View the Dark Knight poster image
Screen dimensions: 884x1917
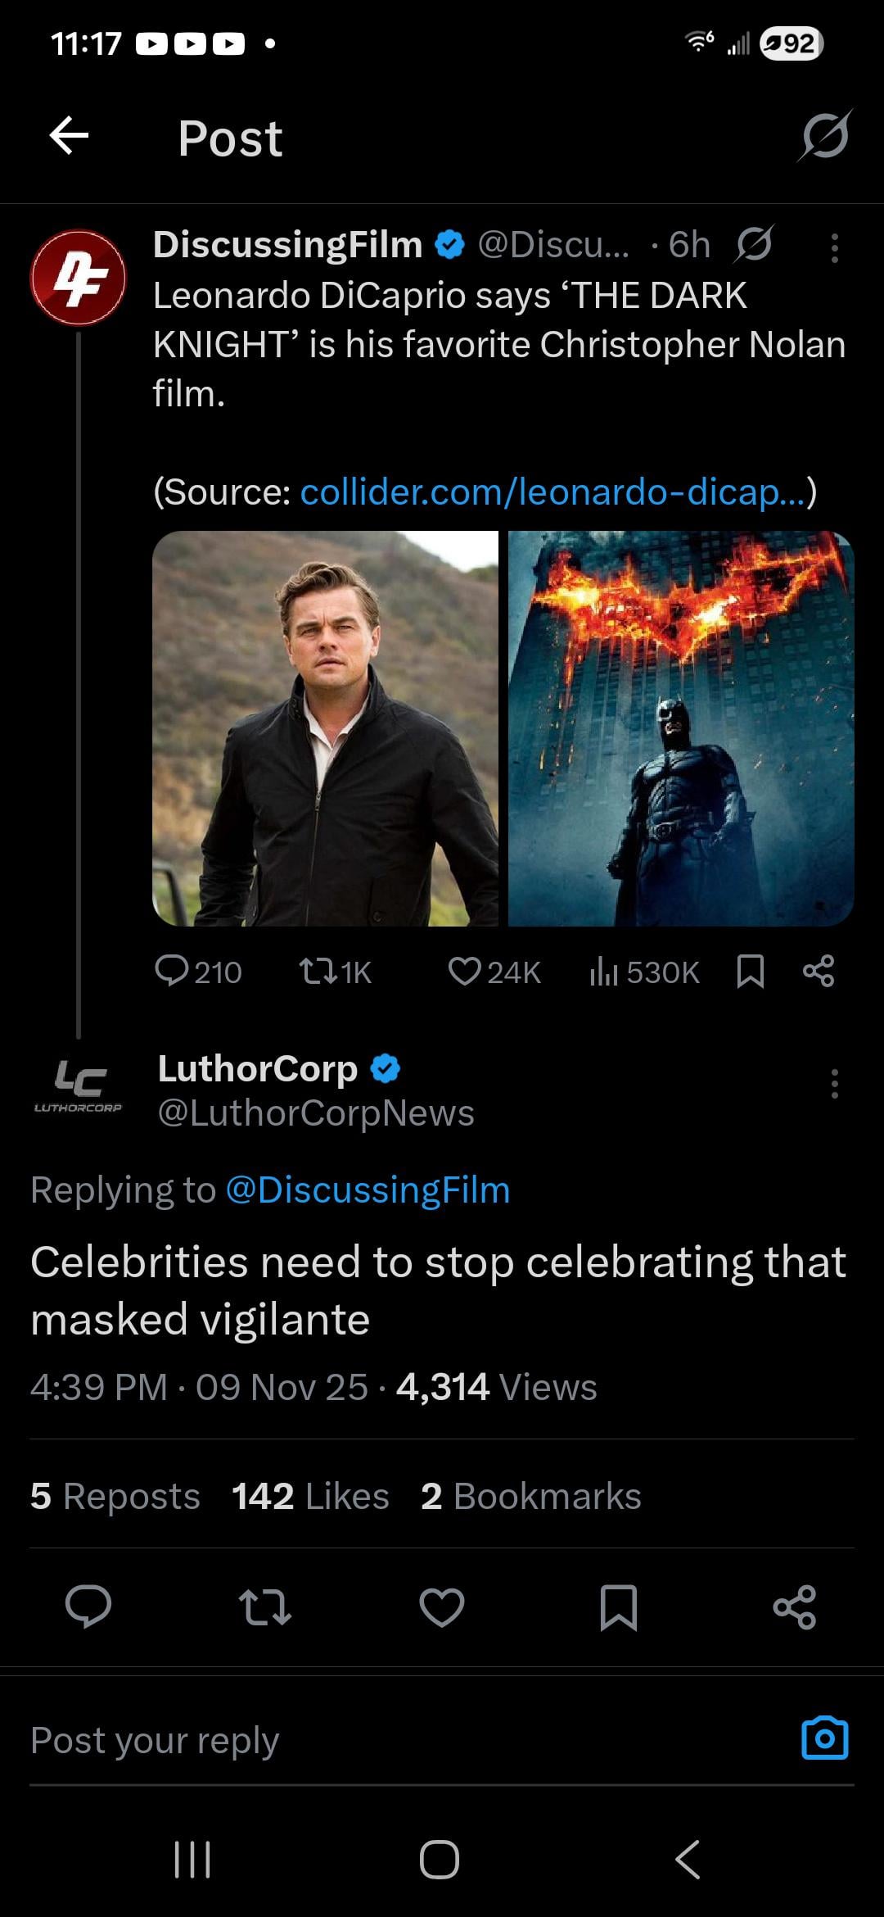click(681, 728)
